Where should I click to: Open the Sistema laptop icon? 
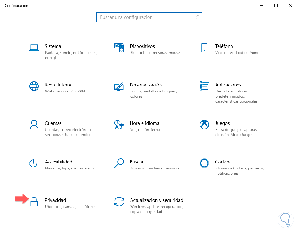coord(34,48)
